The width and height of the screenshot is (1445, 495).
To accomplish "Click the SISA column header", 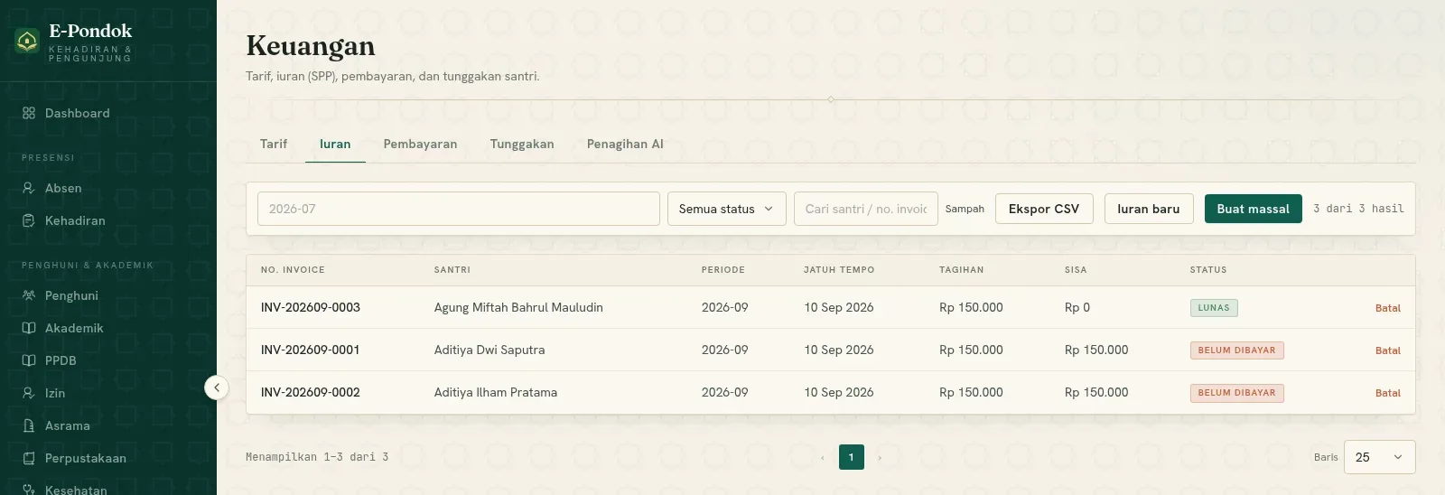I will (1076, 270).
